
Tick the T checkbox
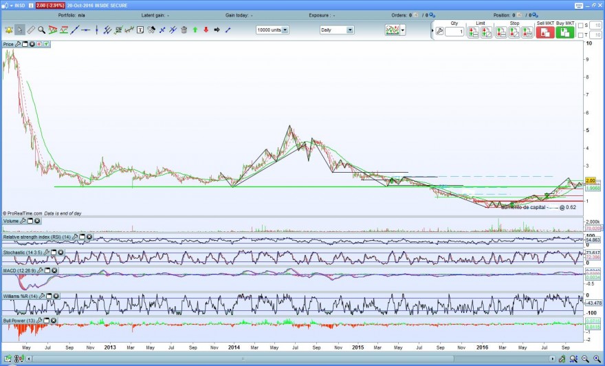[x=581, y=35]
